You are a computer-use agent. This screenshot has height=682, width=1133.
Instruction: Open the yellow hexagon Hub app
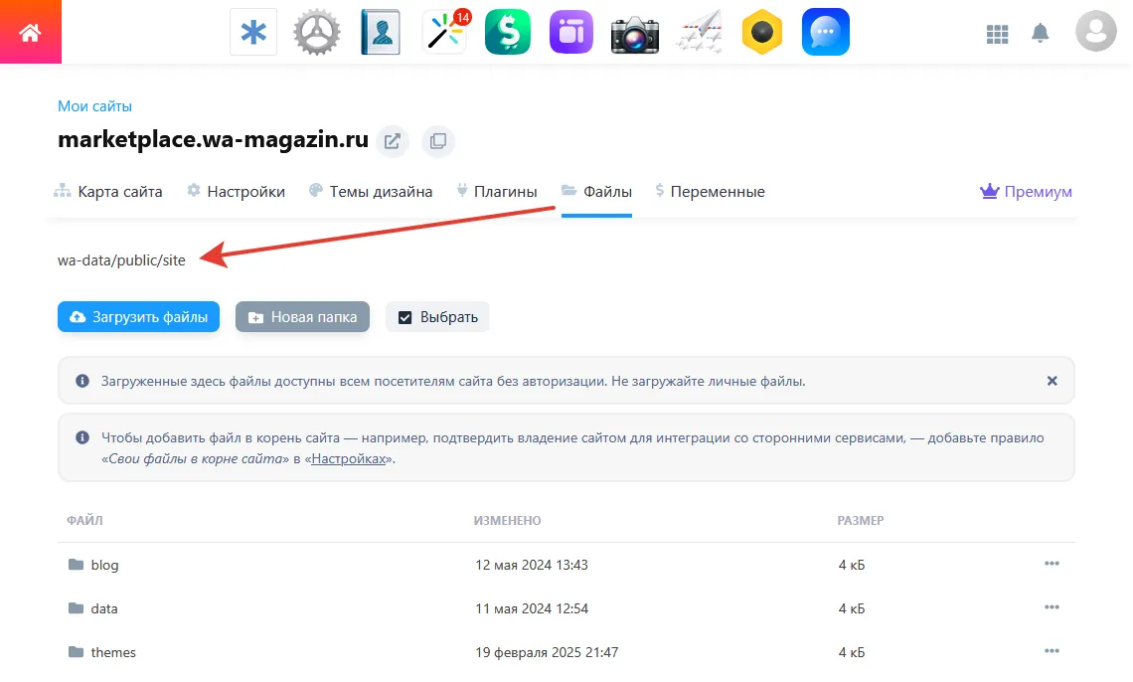click(762, 31)
